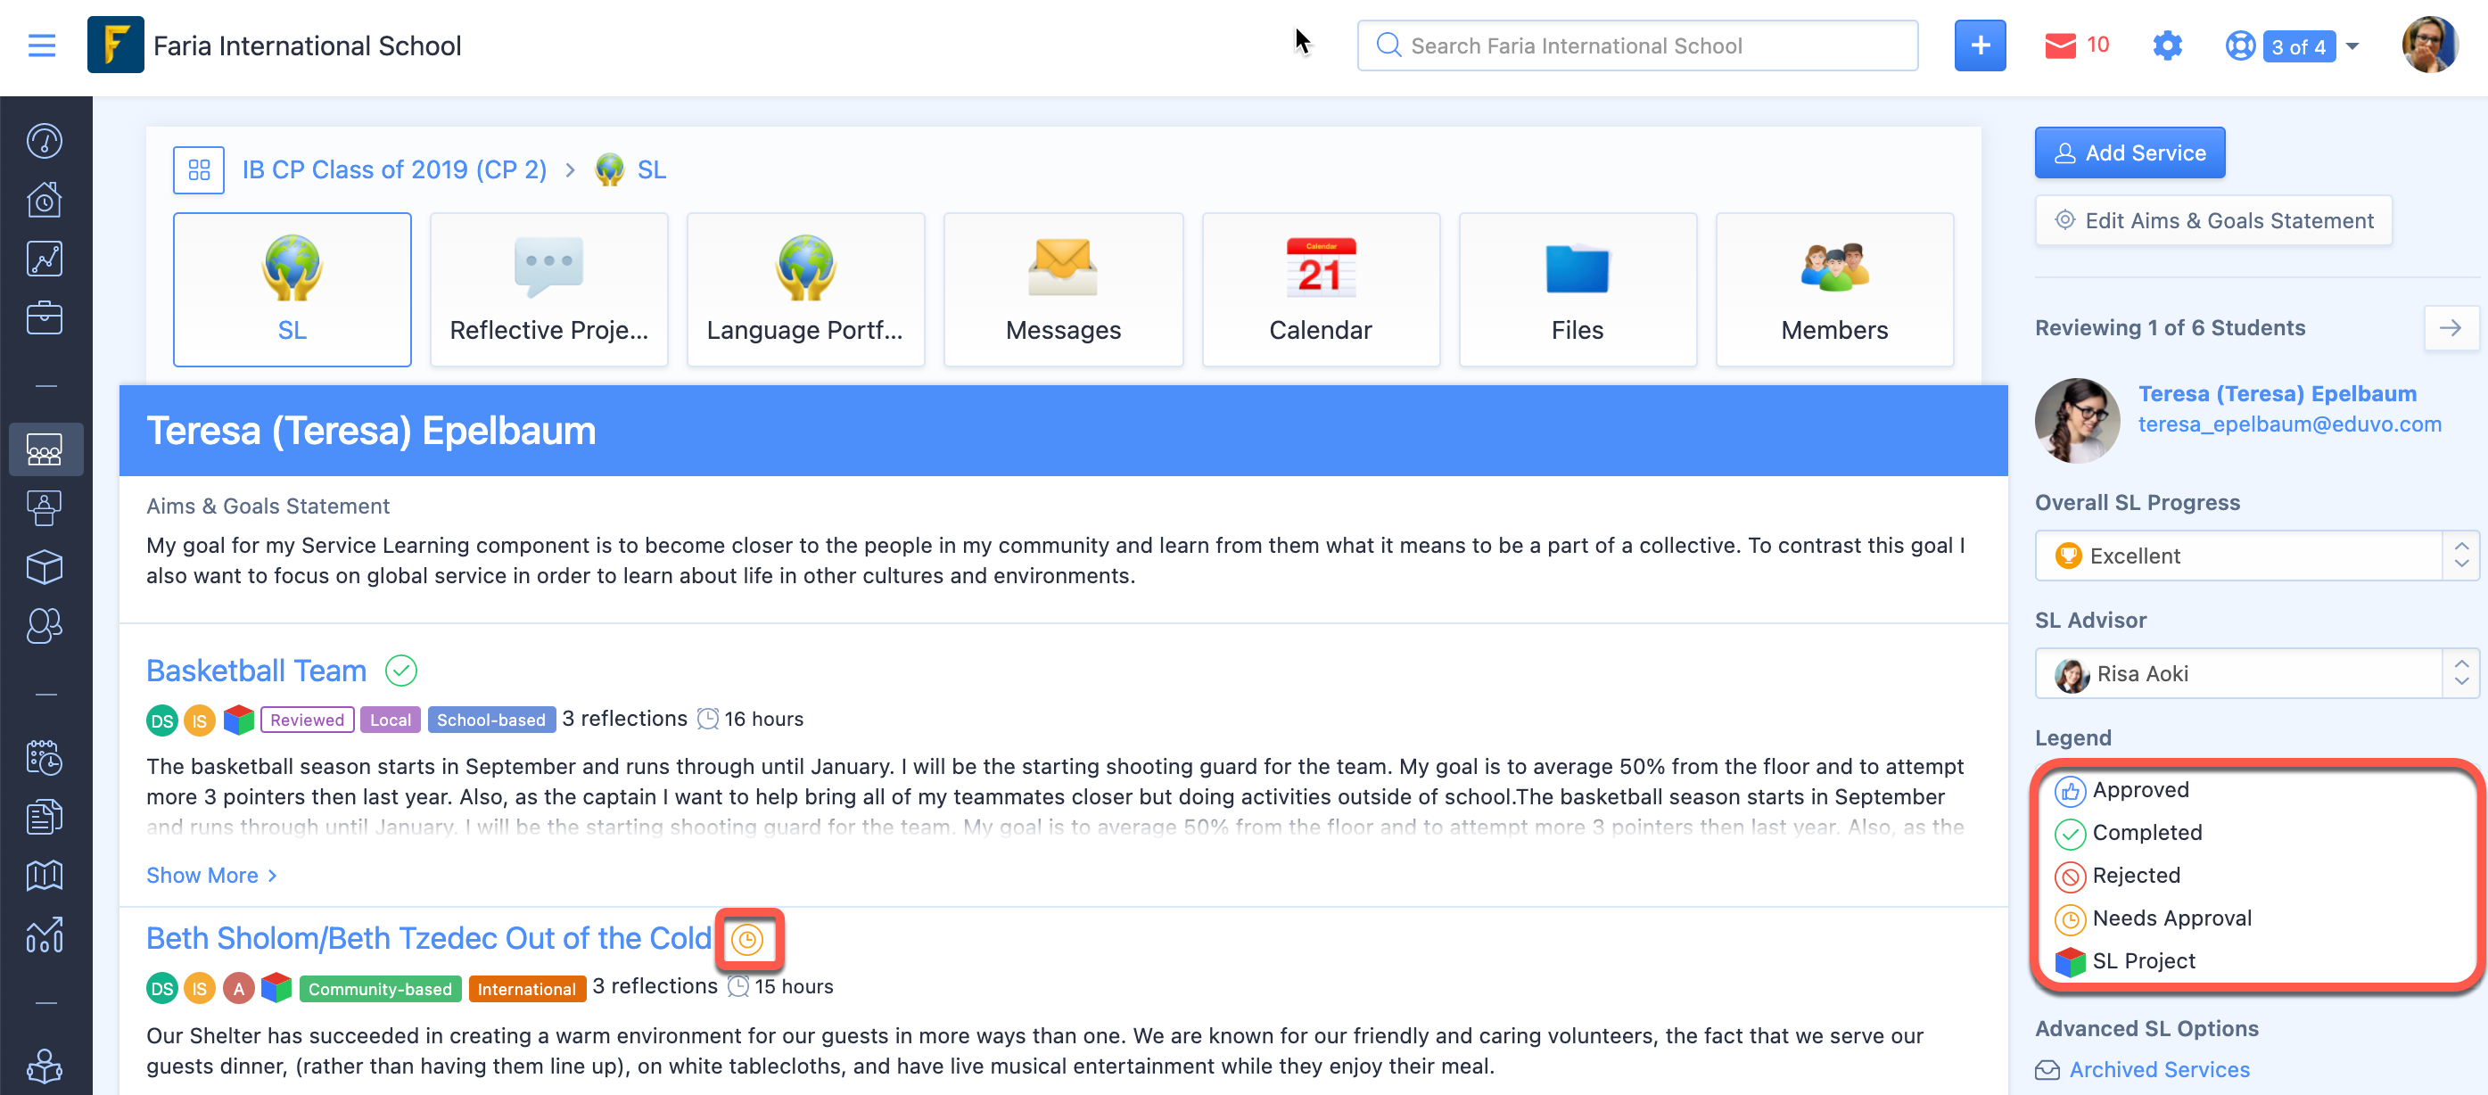Open the hamburger menu in the header
This screenshot has width=2488, height=1095.
[42, 45]
